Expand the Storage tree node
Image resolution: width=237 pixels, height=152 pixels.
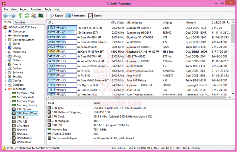6,56
